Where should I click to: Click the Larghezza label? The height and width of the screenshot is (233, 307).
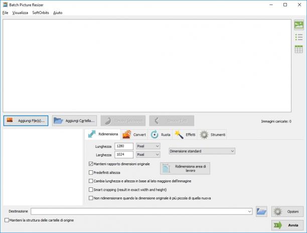click(103, 155)
